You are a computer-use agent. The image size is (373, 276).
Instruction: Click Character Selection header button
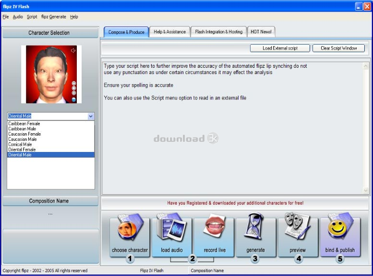50,33
